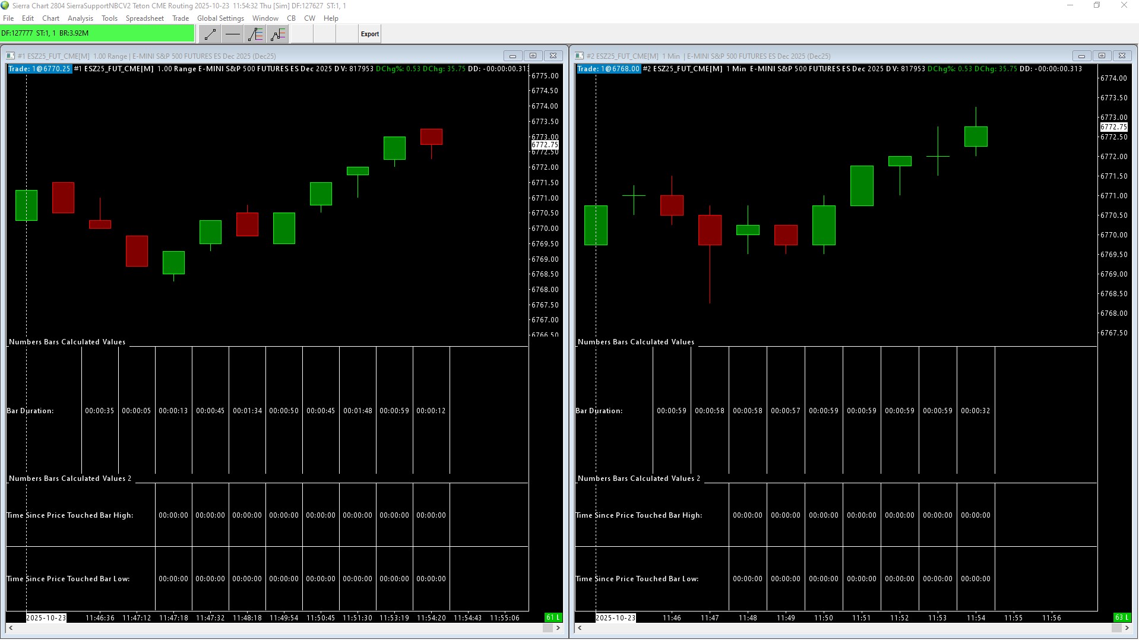Maximize the chart #1 Range window
1139x640 pixels.
point(533,56)
